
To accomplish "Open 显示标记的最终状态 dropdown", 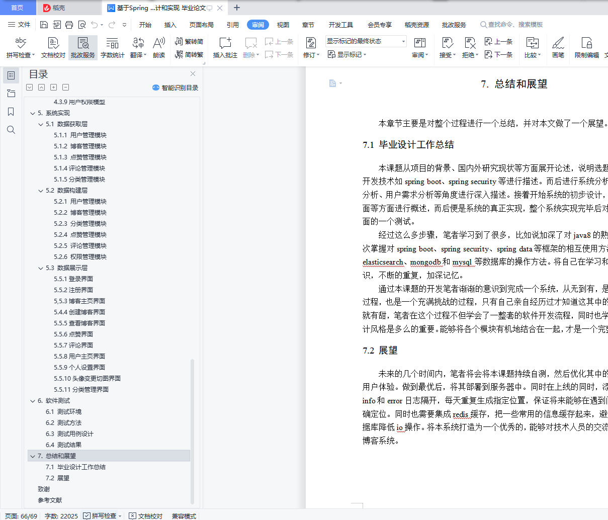I will click(366, 41).
